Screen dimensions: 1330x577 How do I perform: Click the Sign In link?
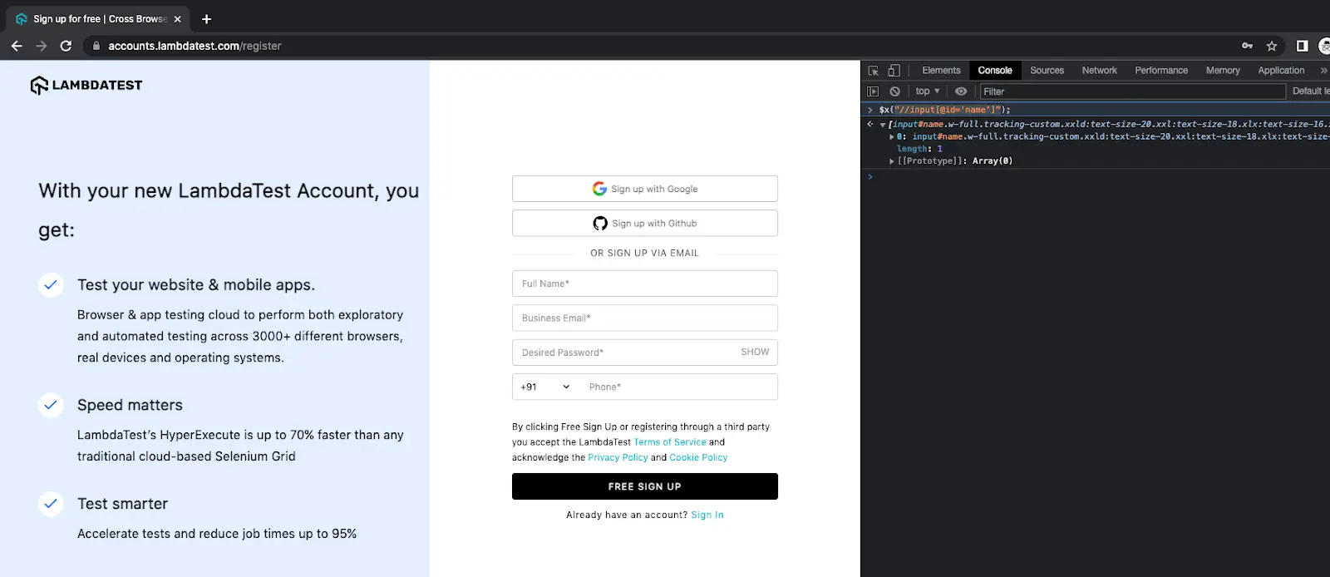click(x=707, y=515)
